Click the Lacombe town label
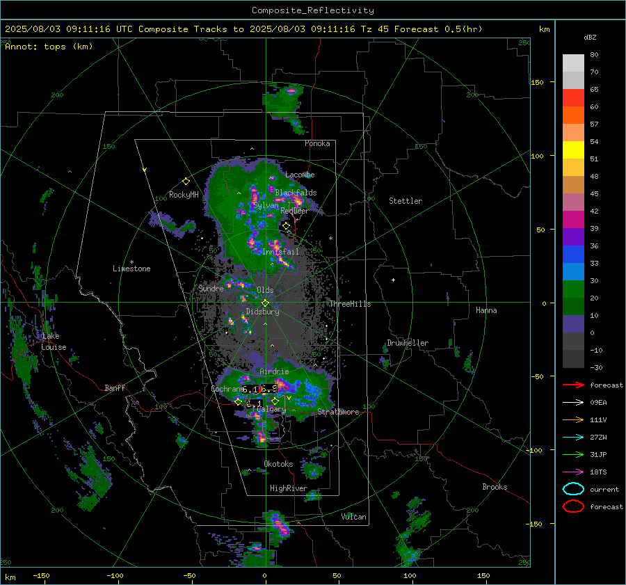This screenshot has height=585, width=626. click(x=300, y=175)
